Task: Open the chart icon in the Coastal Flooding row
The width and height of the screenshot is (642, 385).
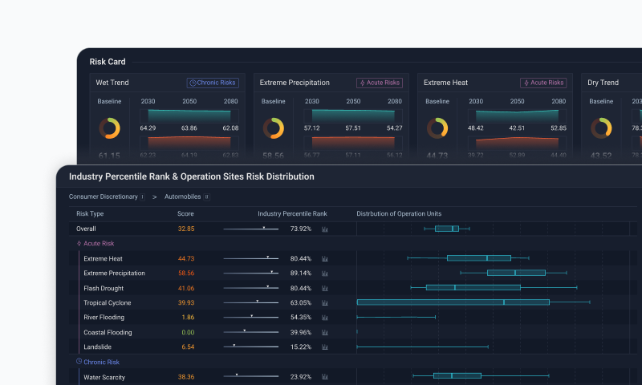Action: point(325,332)
